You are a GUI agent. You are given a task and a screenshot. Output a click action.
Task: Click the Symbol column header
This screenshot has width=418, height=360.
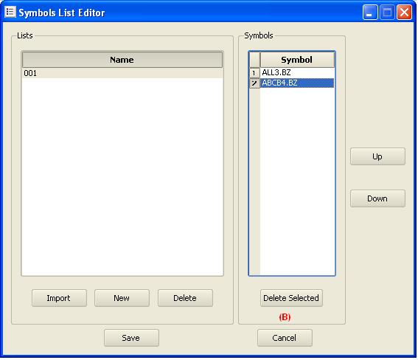point(297,60)
